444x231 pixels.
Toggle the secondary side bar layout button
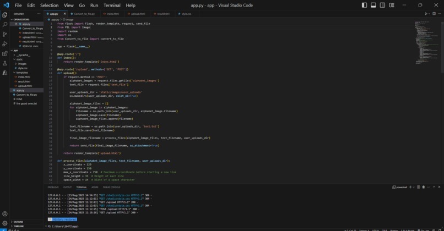click(x=382, y=5)
